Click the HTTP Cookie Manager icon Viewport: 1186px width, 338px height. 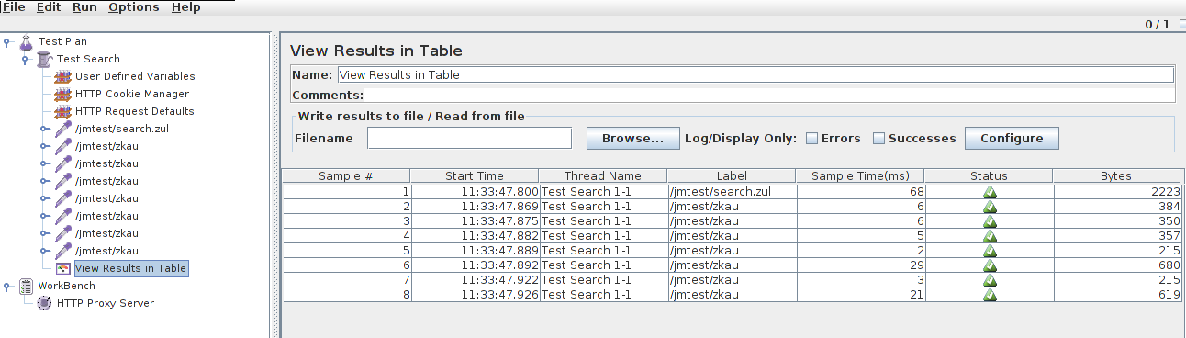[x=62, y=94]
